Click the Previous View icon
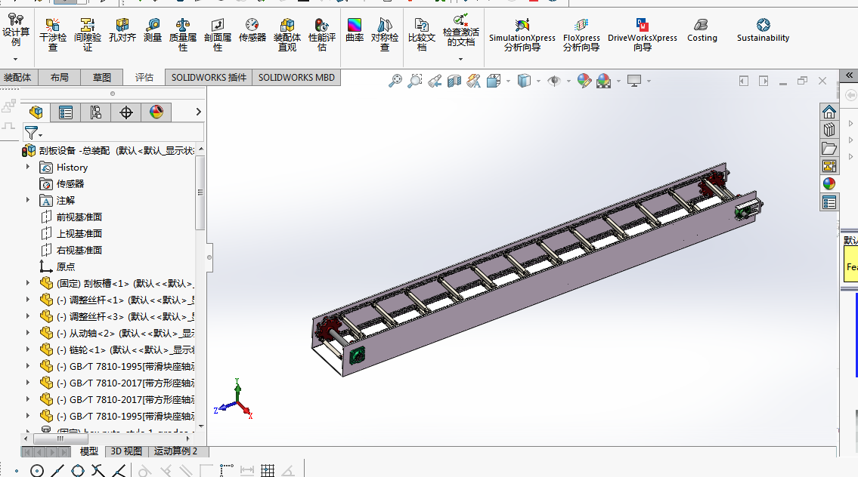858x477 pixels. [x=435, y=81]
